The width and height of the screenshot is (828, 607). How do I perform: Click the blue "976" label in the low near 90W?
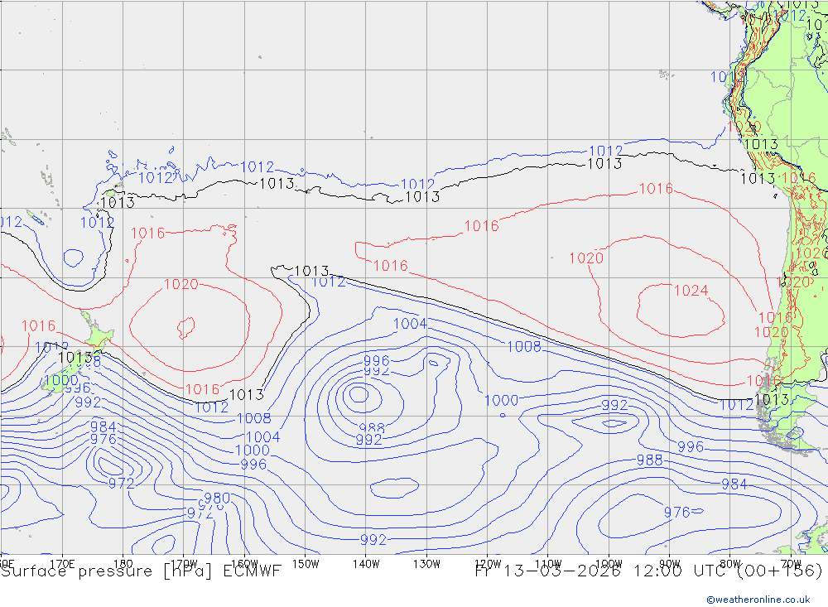[x=677, y=512]
